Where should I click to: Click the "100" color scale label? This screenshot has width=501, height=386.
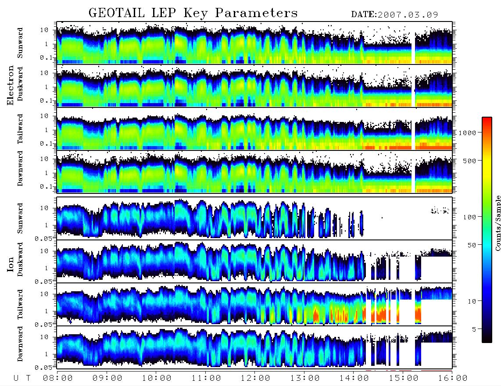470,217
